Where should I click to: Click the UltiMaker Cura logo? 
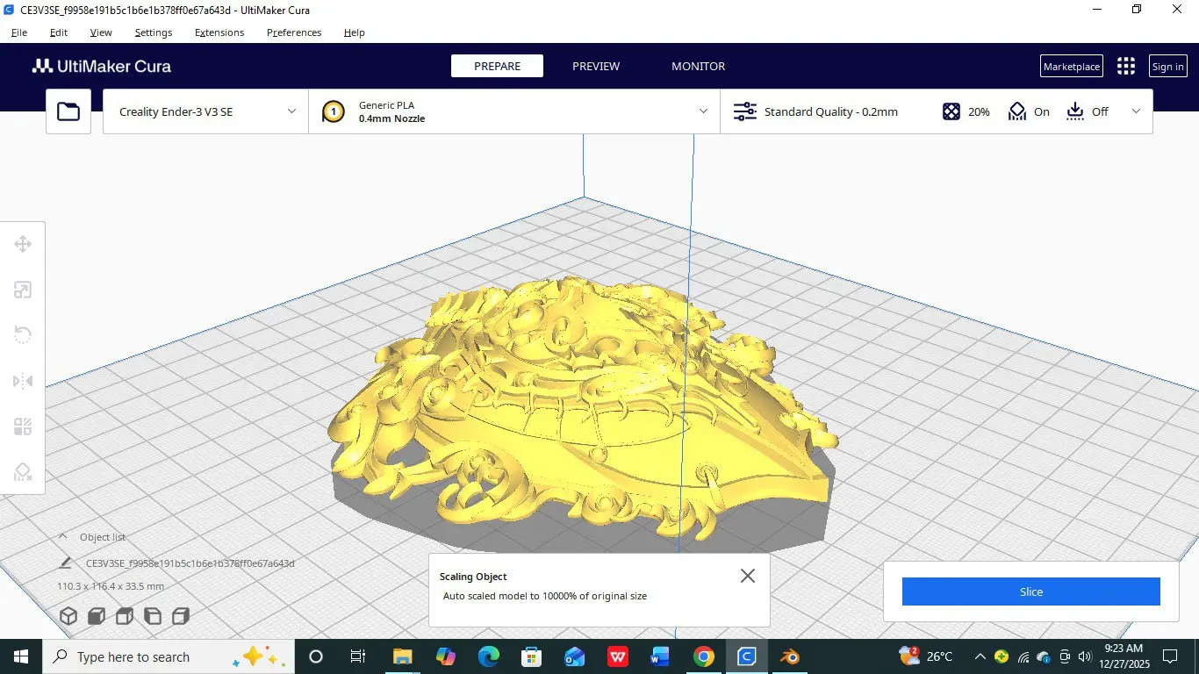pos(102,66)
